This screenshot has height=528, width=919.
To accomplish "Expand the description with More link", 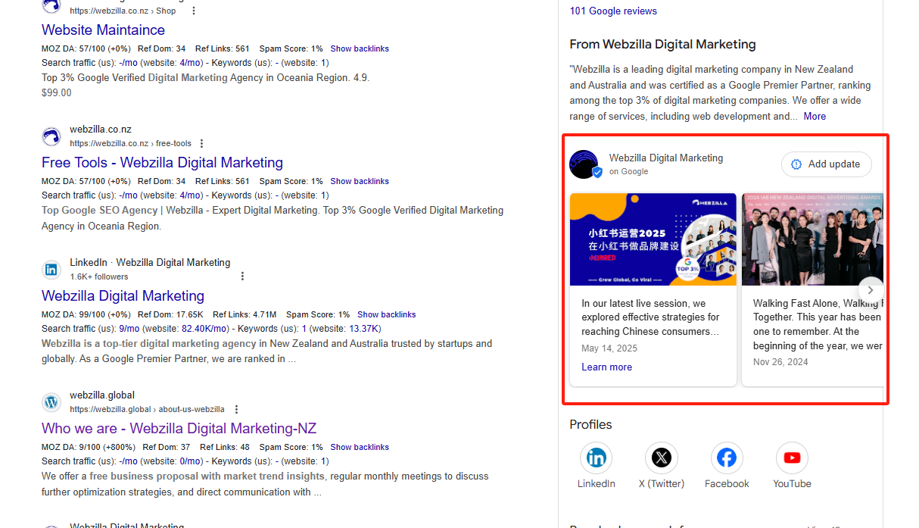I will [x=815, y=117].
